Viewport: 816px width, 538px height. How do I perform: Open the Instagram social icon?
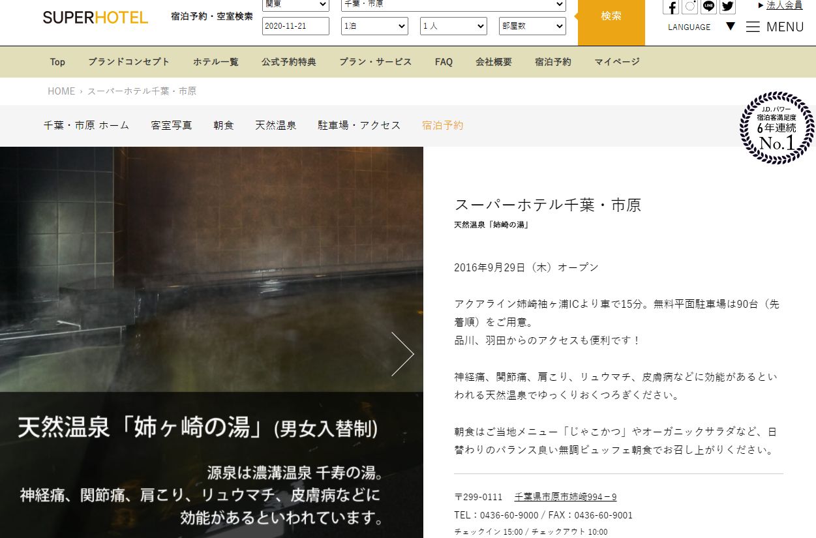(x=689, y=7)
